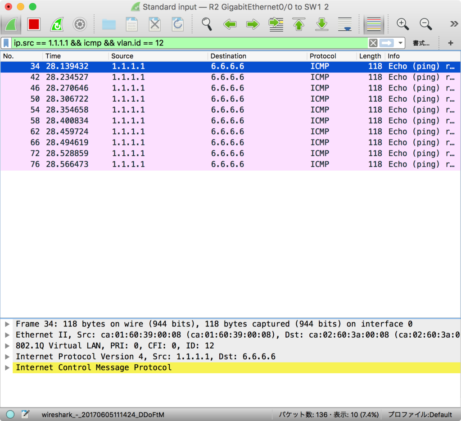
Task: Sort by the Info column header
Action: coord(422,56)
